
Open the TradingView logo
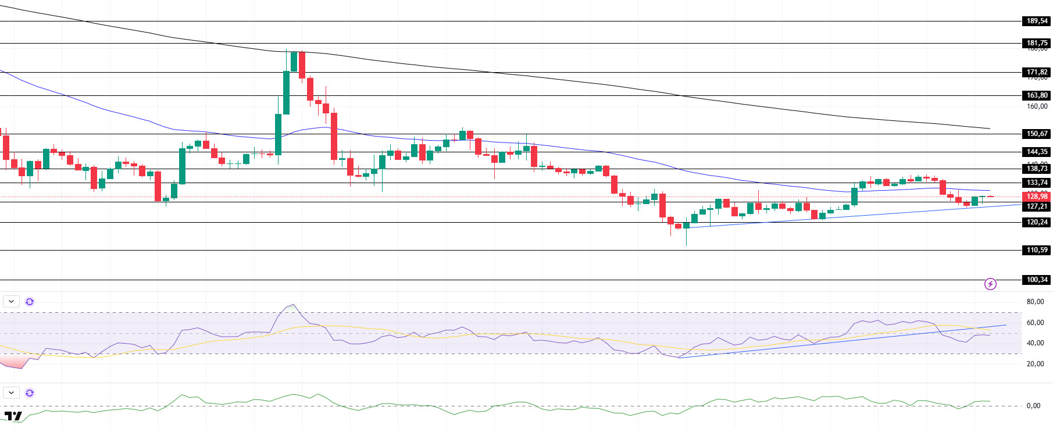(x=13, y=416)
